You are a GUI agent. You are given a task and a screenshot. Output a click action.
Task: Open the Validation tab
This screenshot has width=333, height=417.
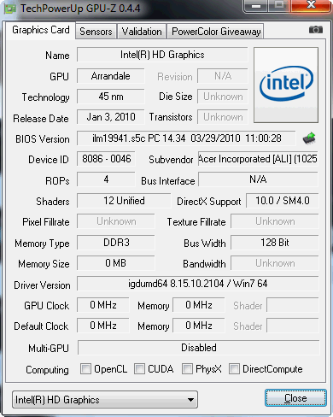click(x=142, y=32)
